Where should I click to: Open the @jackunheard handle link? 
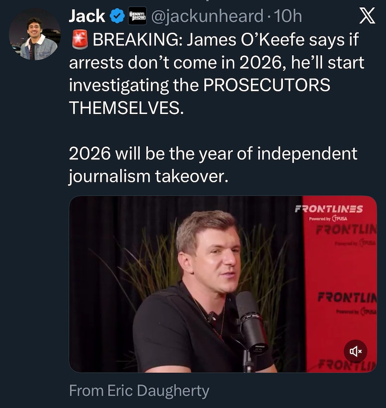(x=207, y=16)
